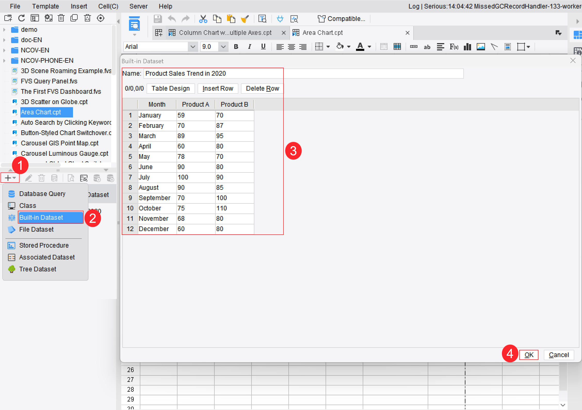Toggle Underline formatting
This screenshot has height=410, width=582.
tap(263, 47)
